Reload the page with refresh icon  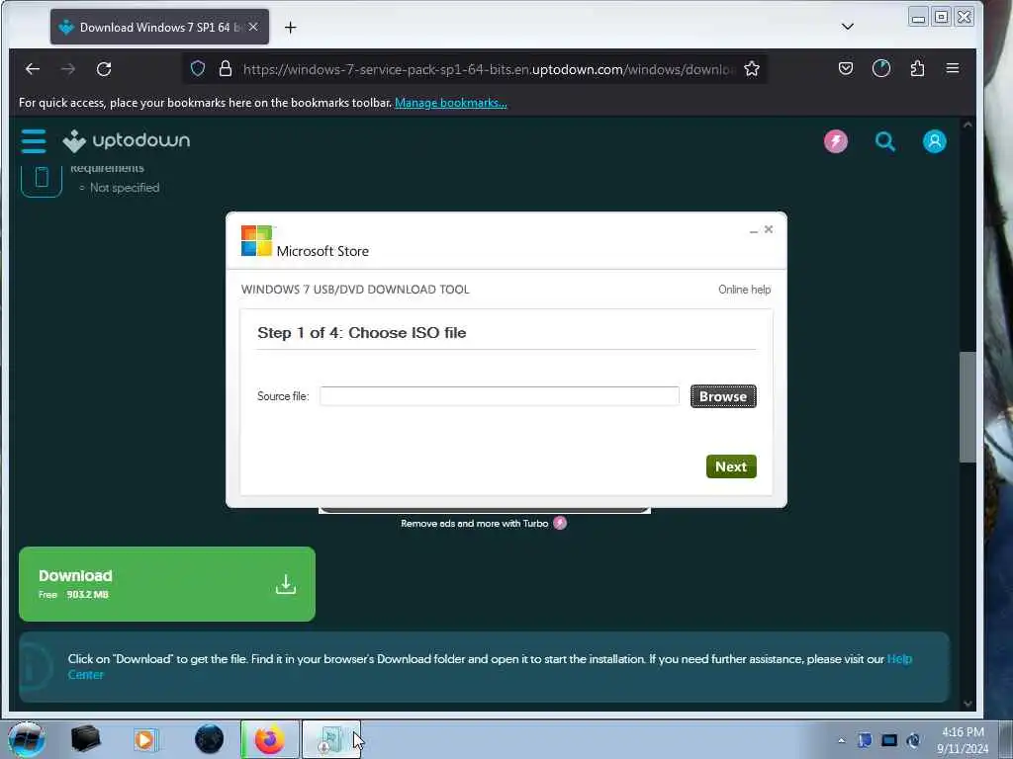(104, 68)
